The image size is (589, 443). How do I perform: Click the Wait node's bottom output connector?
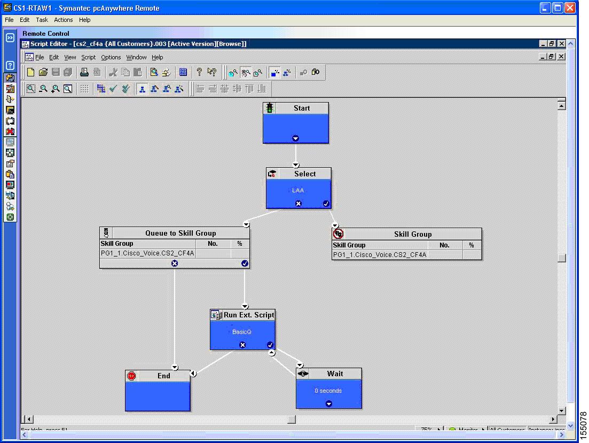coord(329,403)
